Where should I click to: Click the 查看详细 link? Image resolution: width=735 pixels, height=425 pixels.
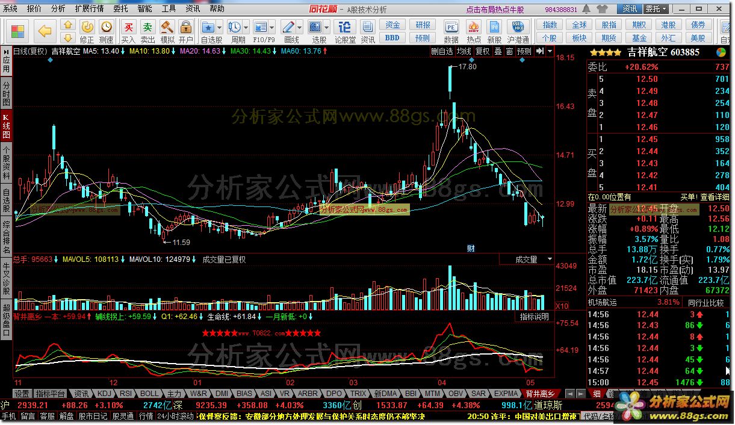click(x=715, y=197)
